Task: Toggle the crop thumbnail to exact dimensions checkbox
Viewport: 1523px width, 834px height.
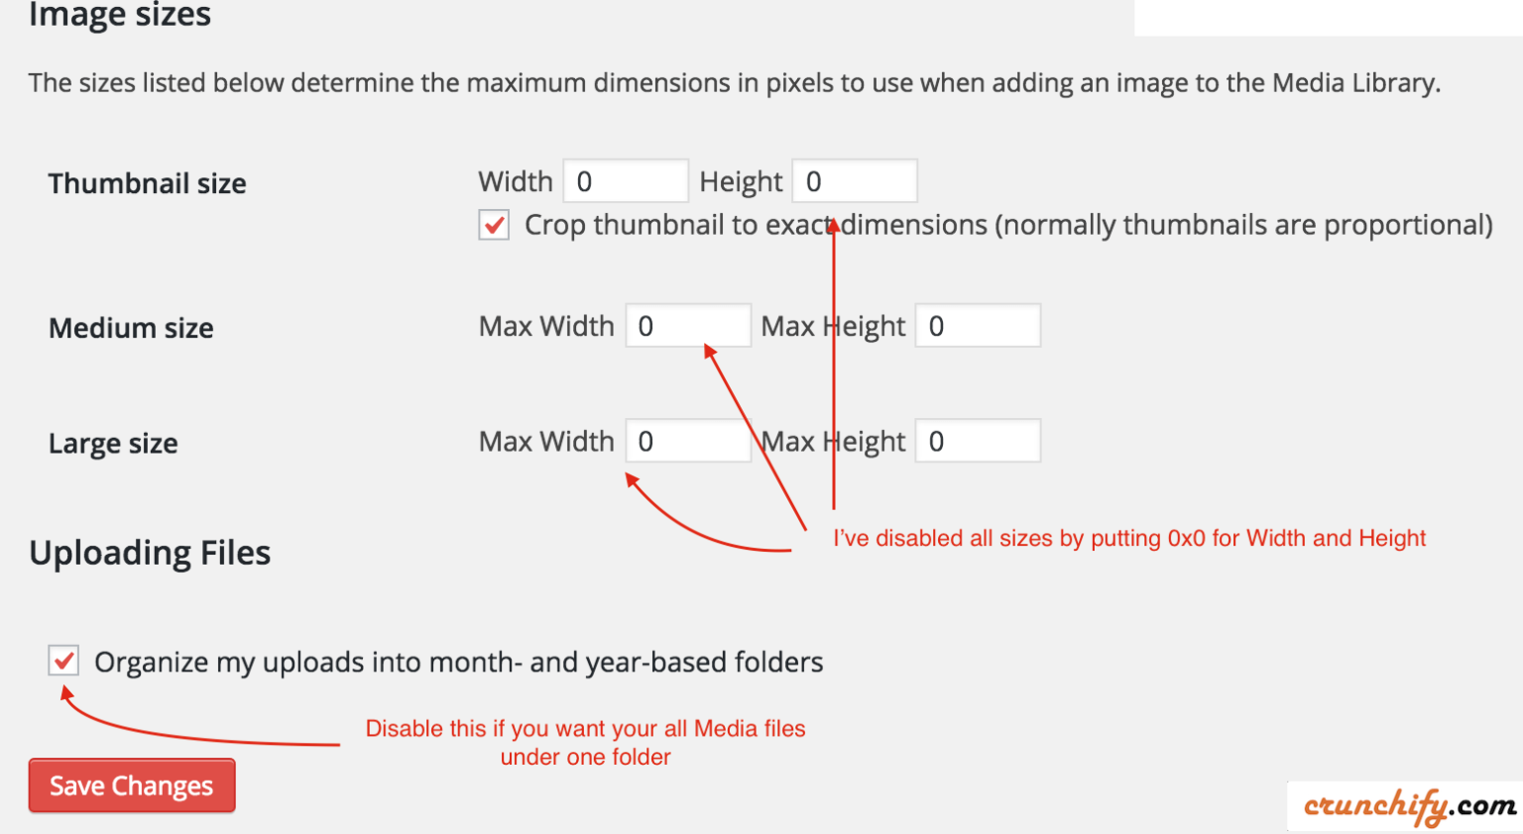Action: tap(493, 225)
